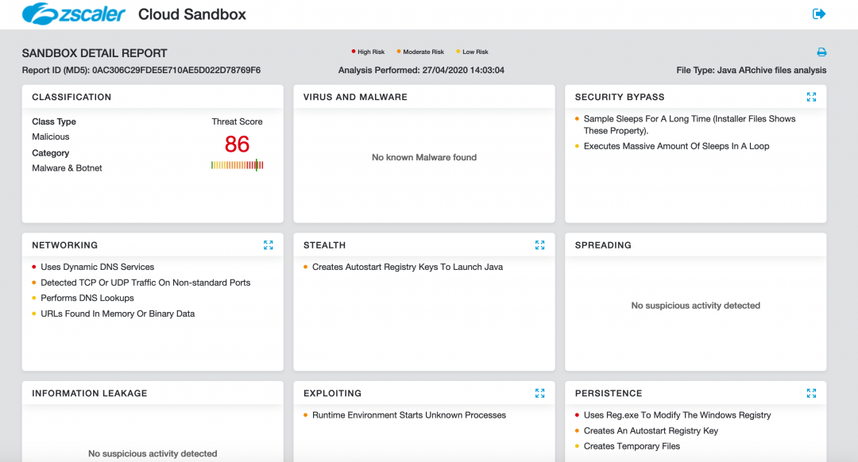Click 'Runtime Environment Starts Unknown Processes'
This screenshot has width=858, height=462.
[409, 415]
